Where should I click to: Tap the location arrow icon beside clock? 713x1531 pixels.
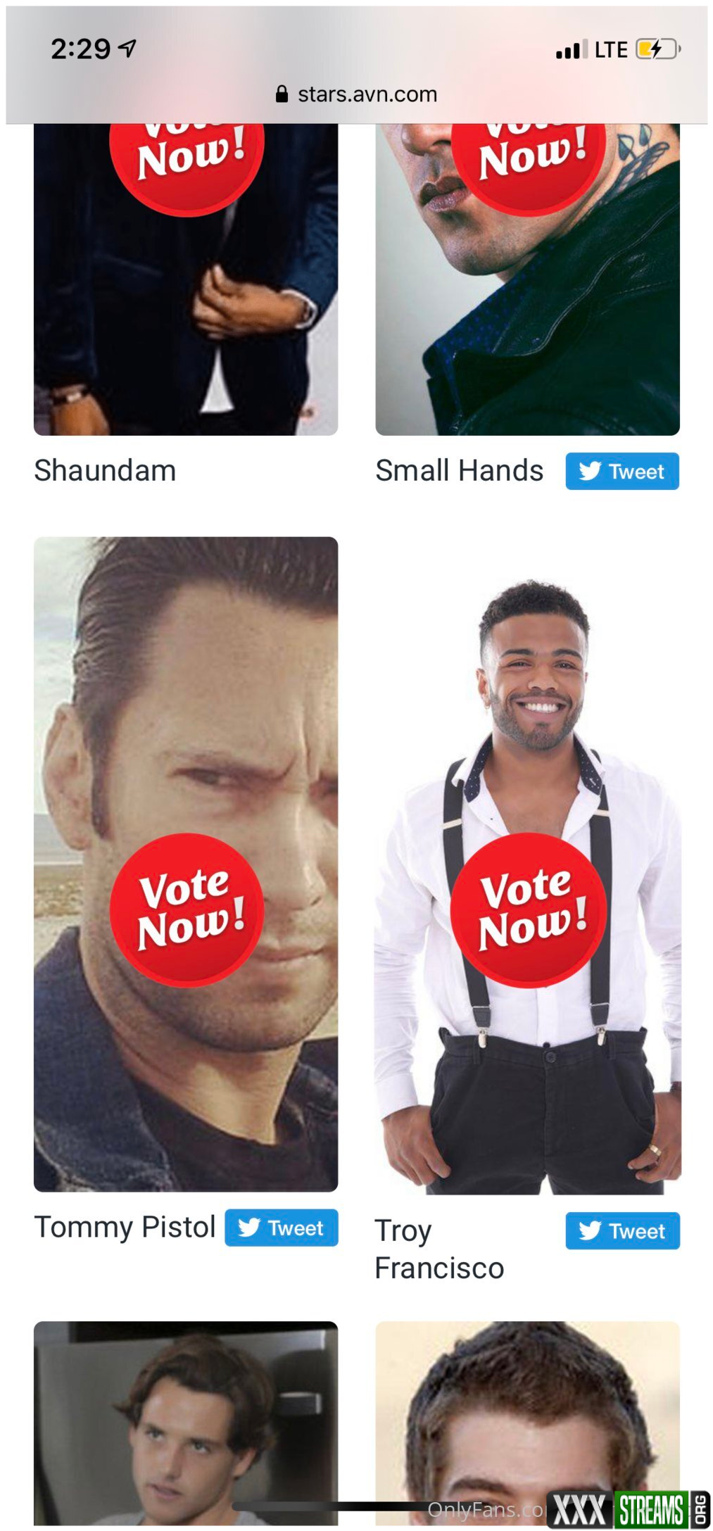pyautogui.click(x=127, y=49)
